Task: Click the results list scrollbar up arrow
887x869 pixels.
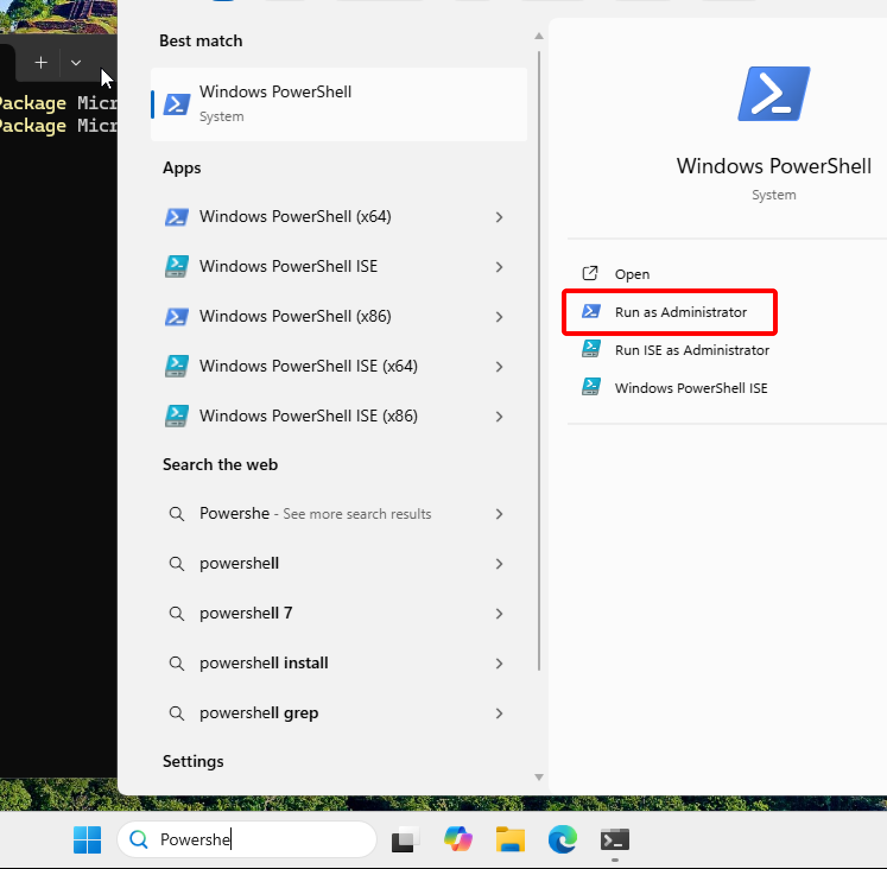Action: tap(538, 36)
